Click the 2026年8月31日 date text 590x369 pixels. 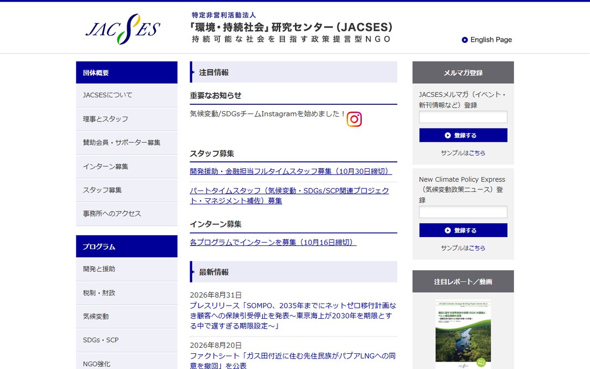216,295
